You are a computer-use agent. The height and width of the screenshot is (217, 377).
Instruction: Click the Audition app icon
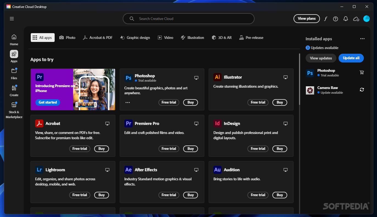(x=217, y=170)
